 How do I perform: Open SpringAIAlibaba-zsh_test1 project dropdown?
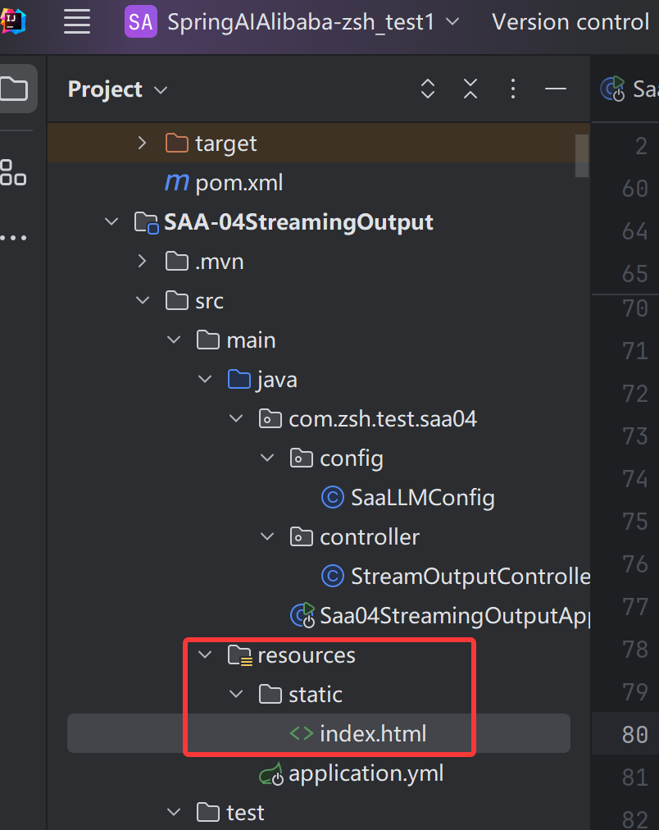coord(313,22)
